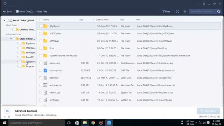Screen dimensions: 224x126
Task: Click the Recover button
Action: click(208, 111)
